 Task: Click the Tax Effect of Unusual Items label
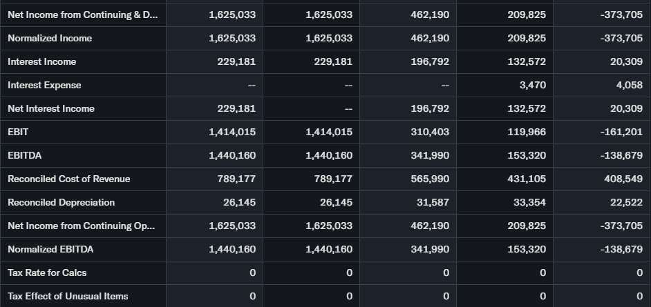[x=68, y=296]
